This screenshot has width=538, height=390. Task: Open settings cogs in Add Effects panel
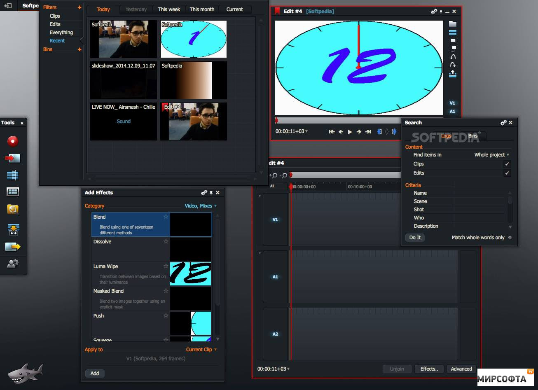tap(204, 193)
